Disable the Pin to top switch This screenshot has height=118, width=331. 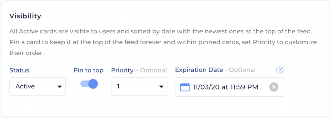point(89,84)
